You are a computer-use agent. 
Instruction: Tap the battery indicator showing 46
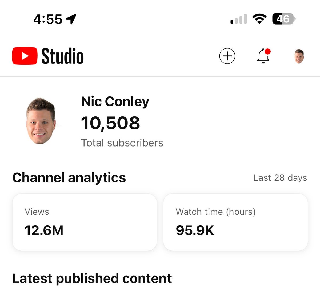pos(284,19)
